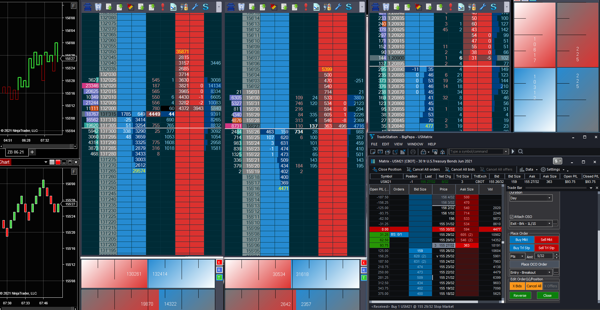Click the blue S icon in the 132-price ladder toolbar
600x310 pixels.
[206, 7]
